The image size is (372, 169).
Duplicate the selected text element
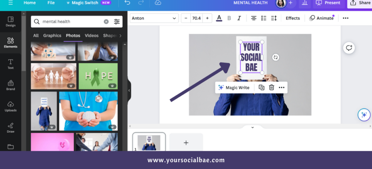pos(262,88)
